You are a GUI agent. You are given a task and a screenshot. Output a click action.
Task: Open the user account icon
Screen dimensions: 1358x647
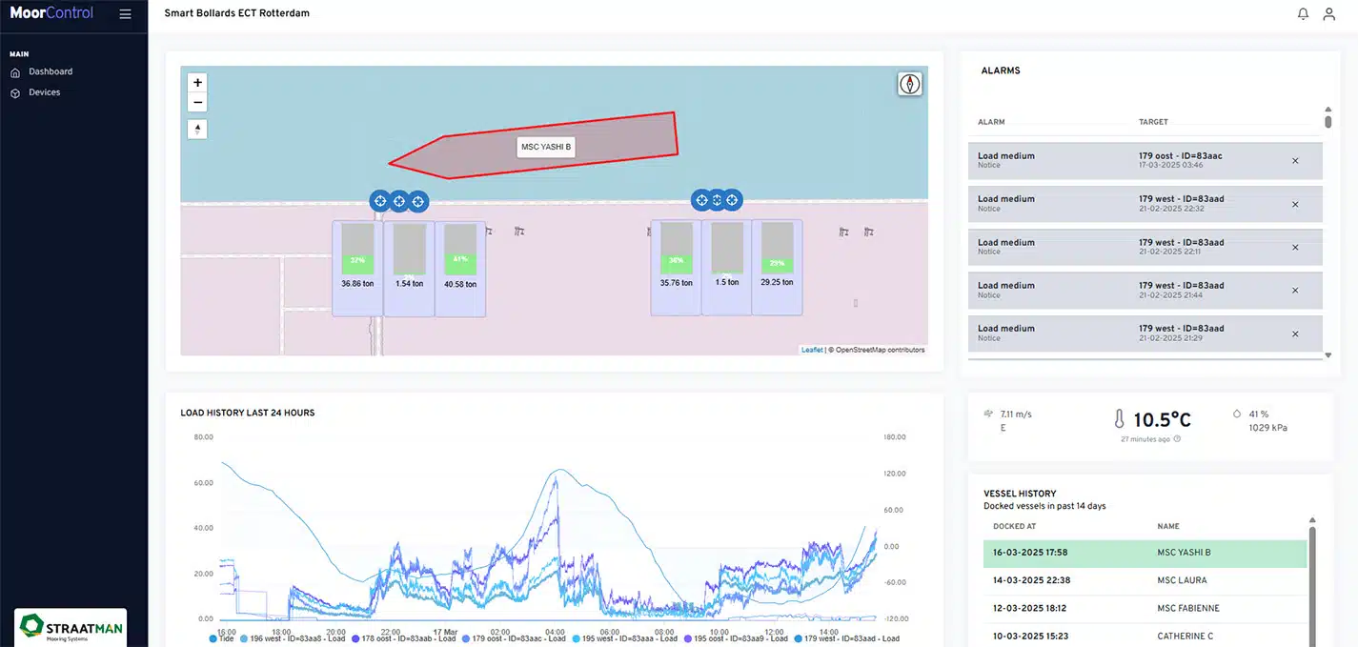point(1328,14)
